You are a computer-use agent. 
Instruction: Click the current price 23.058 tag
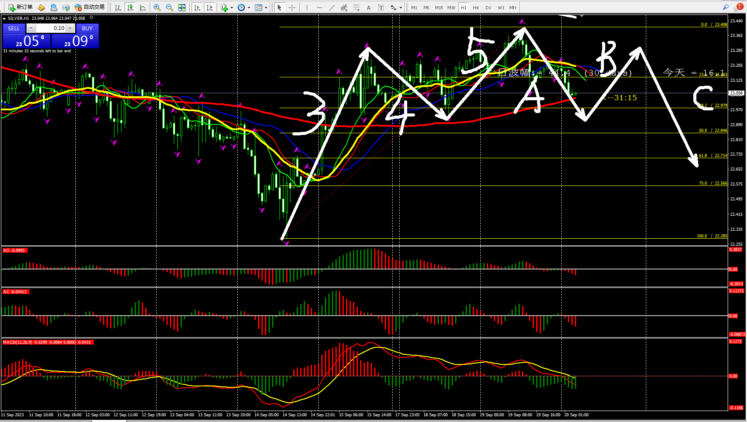coord(736,93)
